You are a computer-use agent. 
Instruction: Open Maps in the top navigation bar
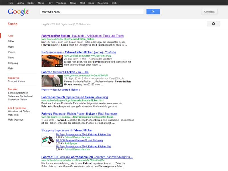pos(41,3)
